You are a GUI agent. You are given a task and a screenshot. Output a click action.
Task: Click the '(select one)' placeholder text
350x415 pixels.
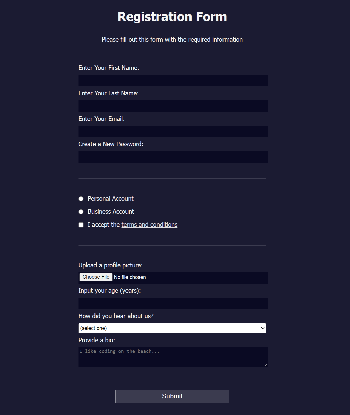click(x=93, y=328)
